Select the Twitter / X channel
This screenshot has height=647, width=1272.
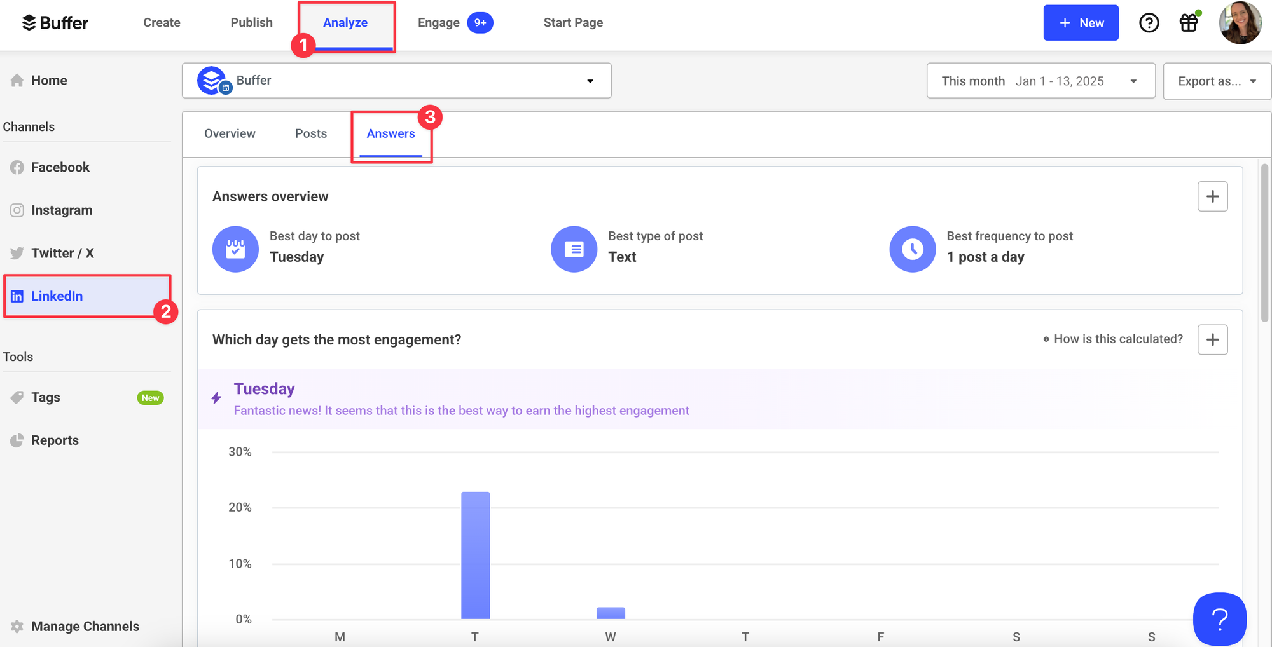pos(63,252)
